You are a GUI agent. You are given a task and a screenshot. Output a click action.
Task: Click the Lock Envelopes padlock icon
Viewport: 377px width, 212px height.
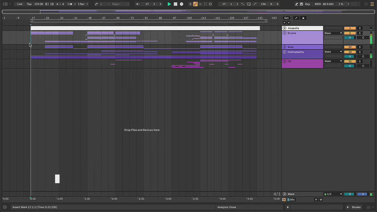coord(303,18)
